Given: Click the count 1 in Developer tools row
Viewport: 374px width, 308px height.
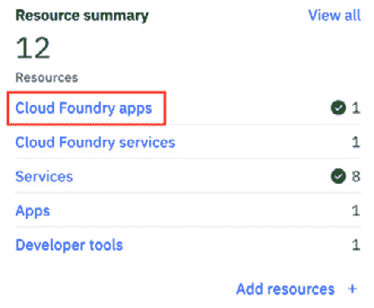Looking at the screenshot, I should [356, 245].
